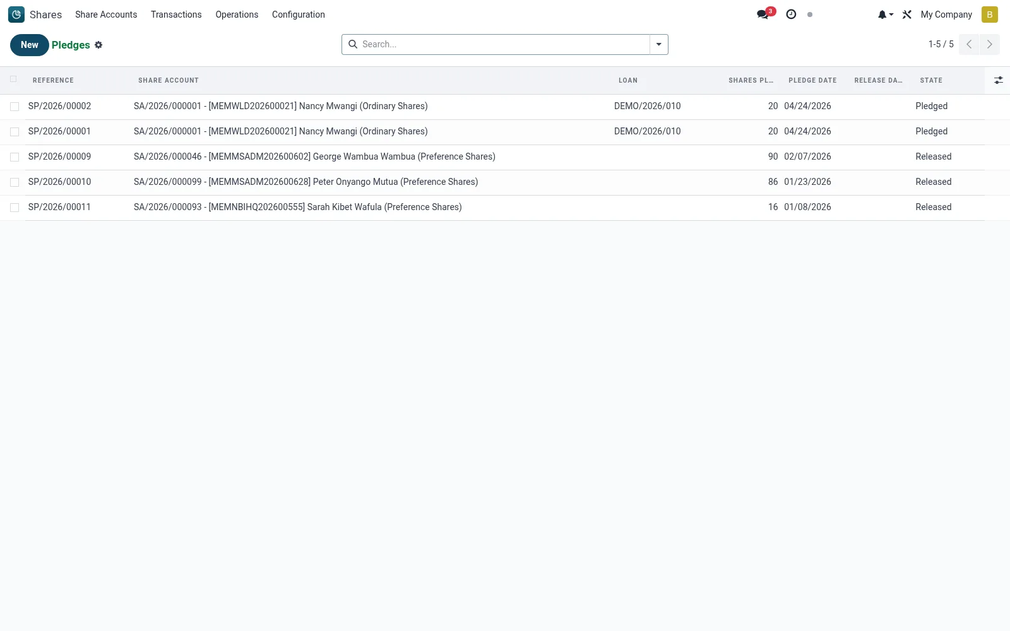Click Released state in SP/2026/00009 row
The image size is (1010, 631).
click(x=933, y=156)
